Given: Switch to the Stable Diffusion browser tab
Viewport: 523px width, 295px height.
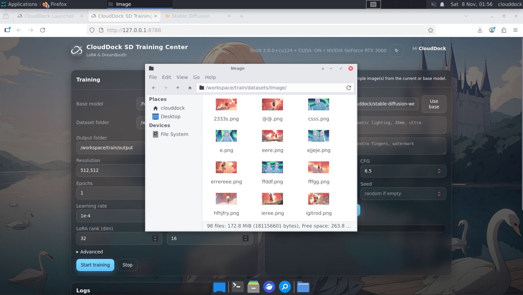Looking at the screenshot, I should (191, 16).
